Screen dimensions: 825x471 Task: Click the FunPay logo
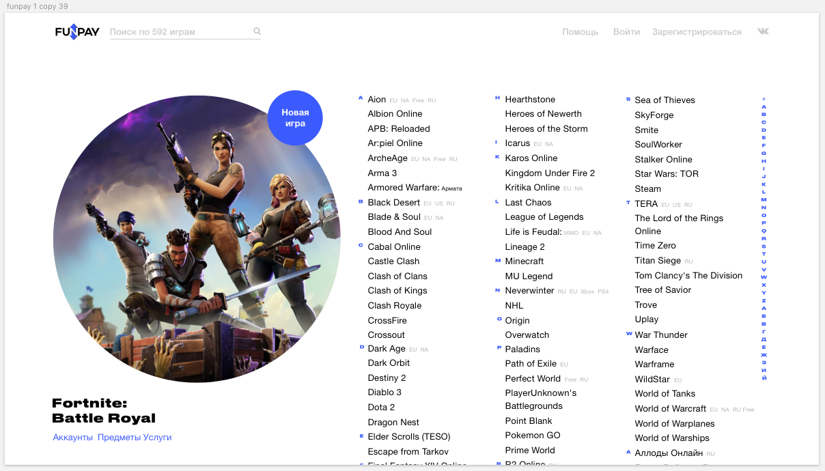coord(77,31)
